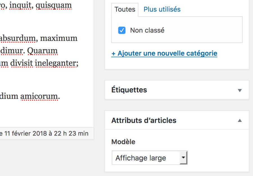253x176 pixels.
Task: Click the Modèle field label
Action: click(x=123, y=142)
